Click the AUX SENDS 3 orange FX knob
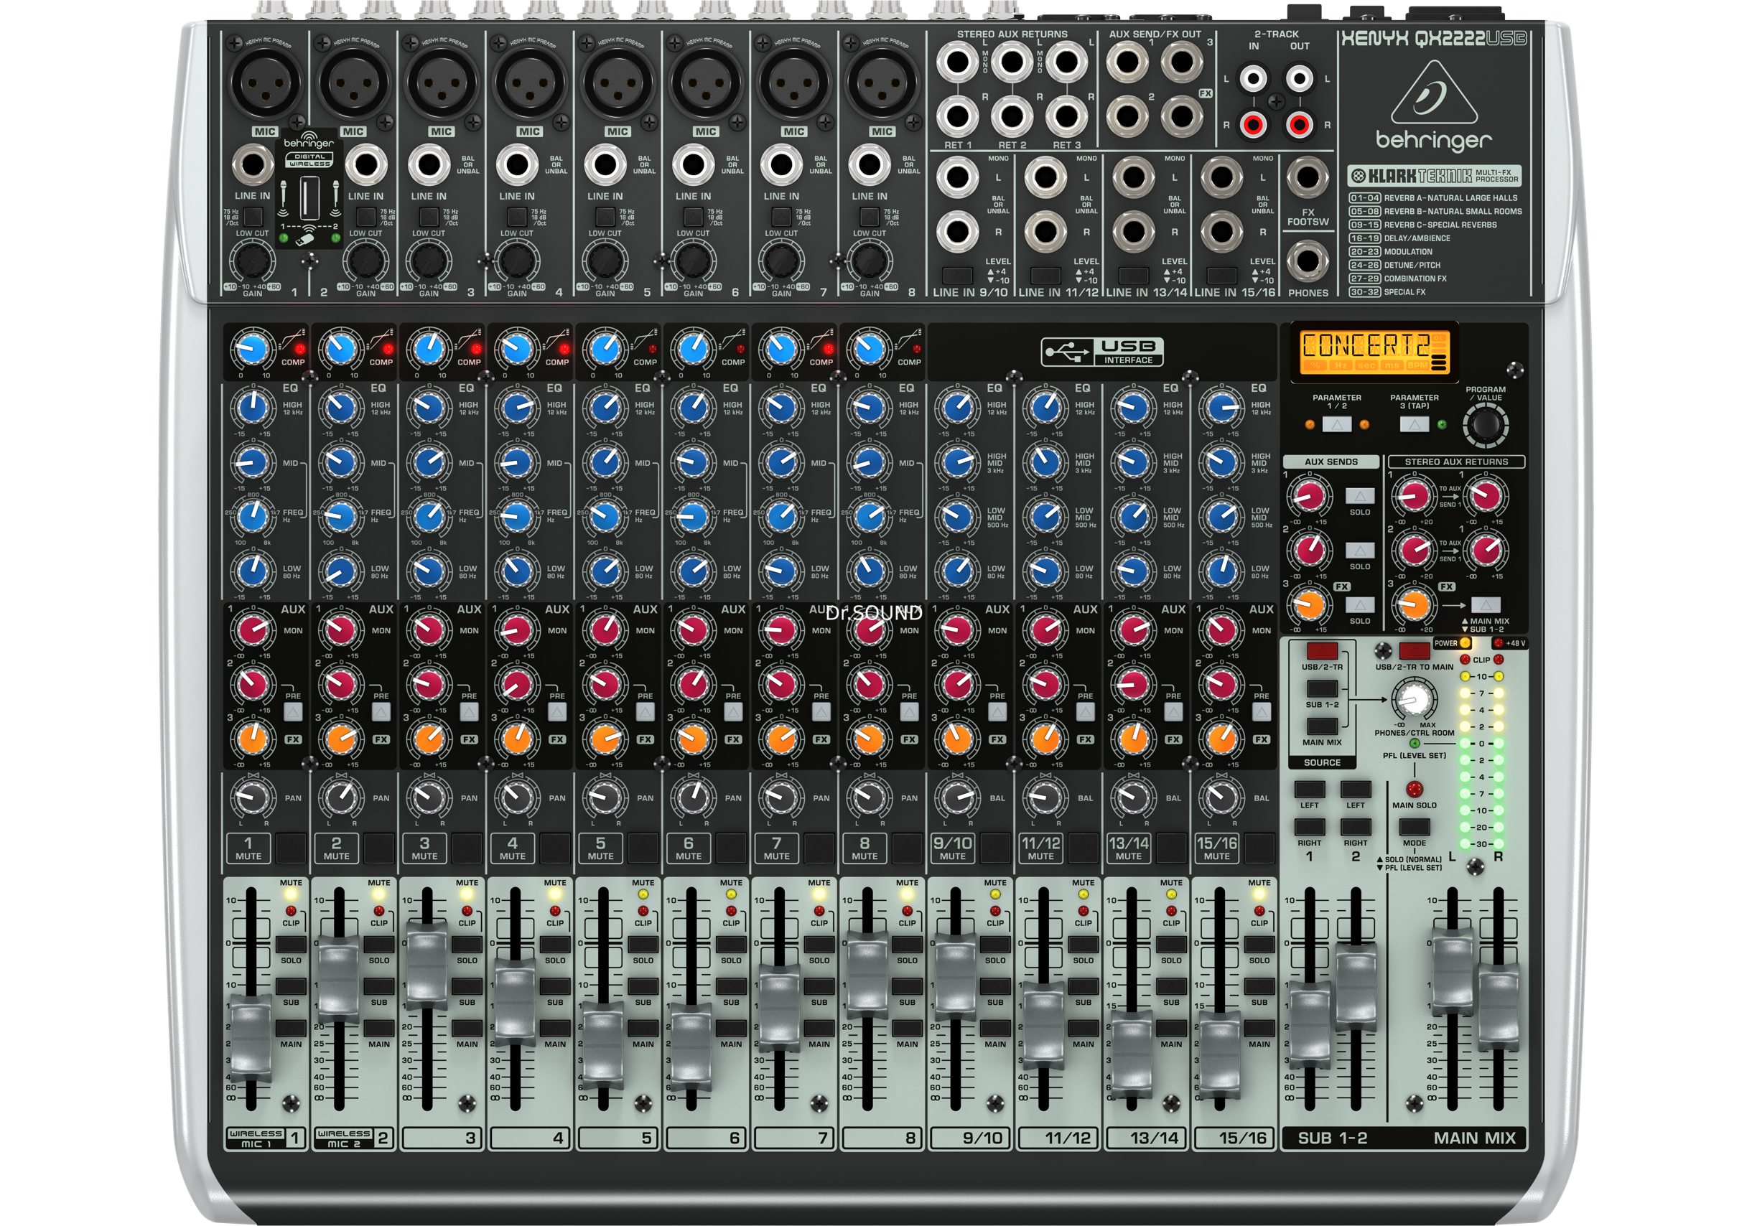1752x1226 pixels. 1310,605
